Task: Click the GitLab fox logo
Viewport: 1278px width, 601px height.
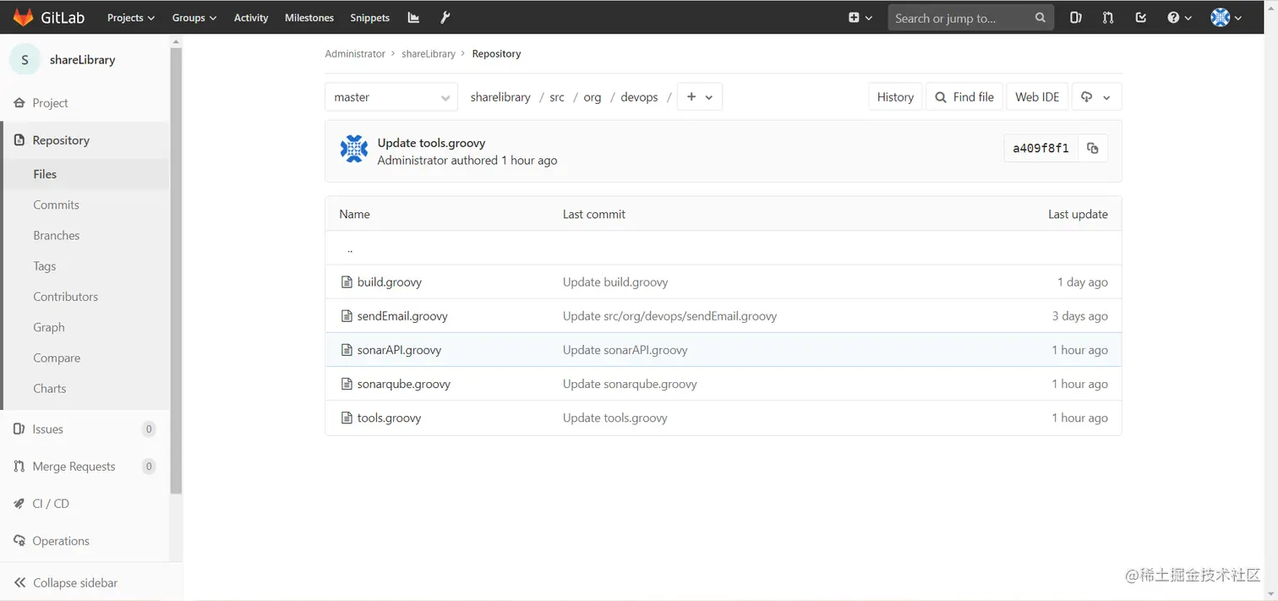Action: [x=23, y=17]
